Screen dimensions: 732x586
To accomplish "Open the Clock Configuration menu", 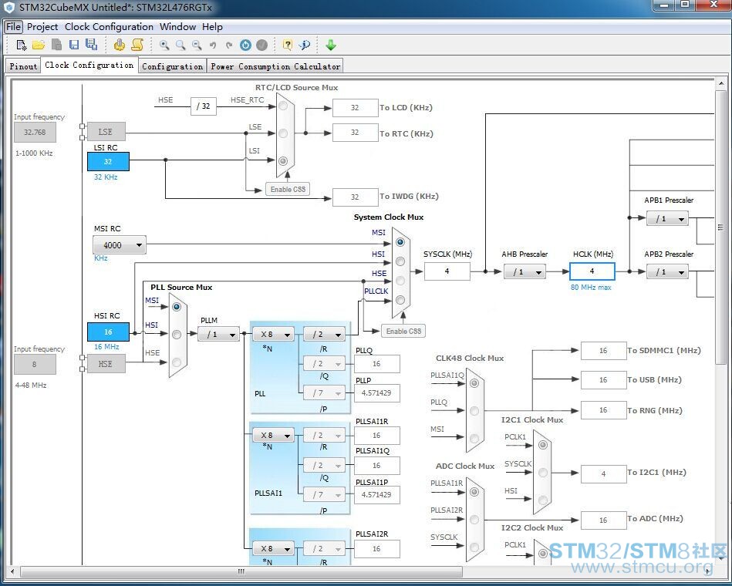I will 109,26.
